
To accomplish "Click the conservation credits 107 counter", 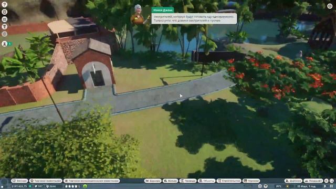I will pyautogui.click(x=39, y=186).
